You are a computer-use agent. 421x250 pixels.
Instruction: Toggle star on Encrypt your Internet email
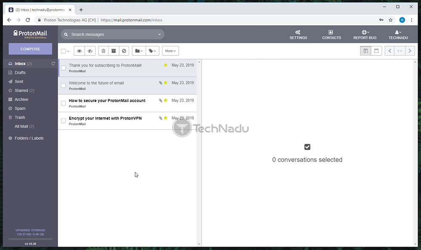click(x=165, y=118)
